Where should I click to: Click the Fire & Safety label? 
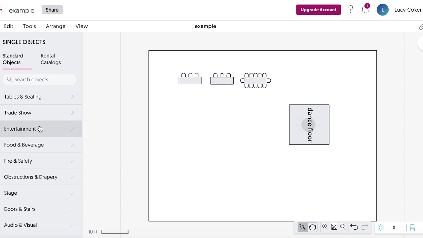pyautogui.click(x=18, y=161)
